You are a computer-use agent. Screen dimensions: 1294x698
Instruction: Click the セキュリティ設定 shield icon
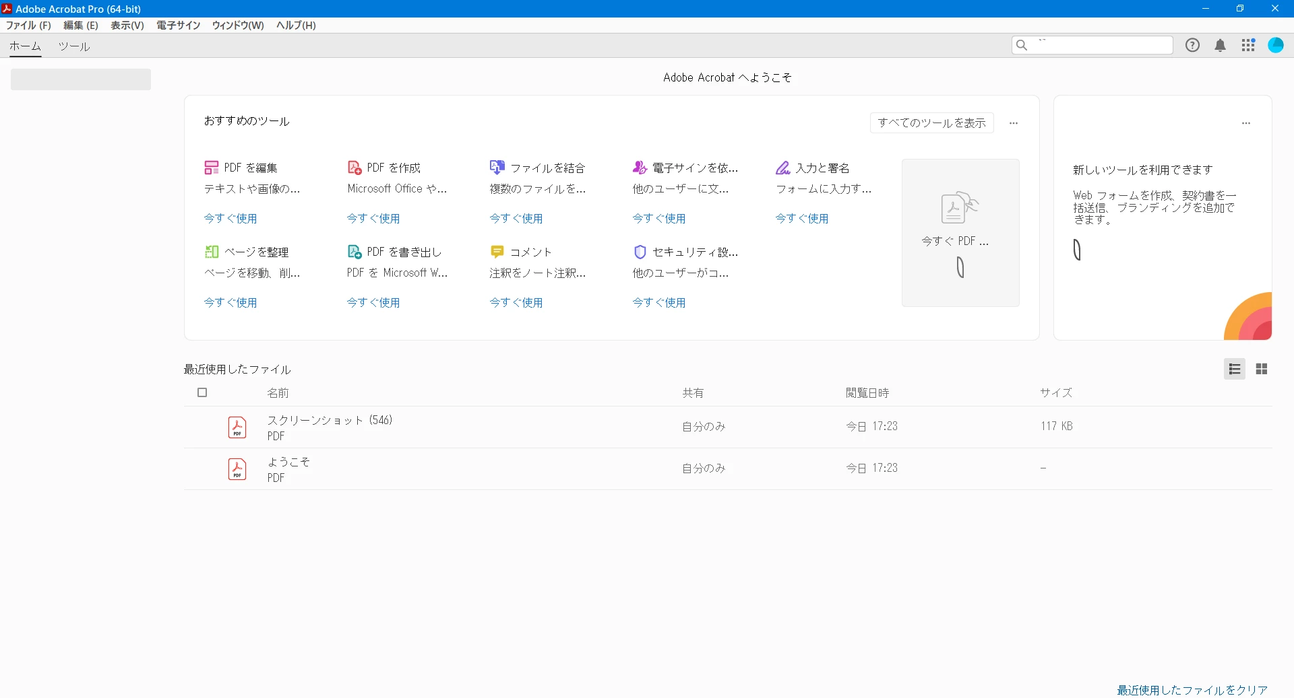[x=640, y=252]
